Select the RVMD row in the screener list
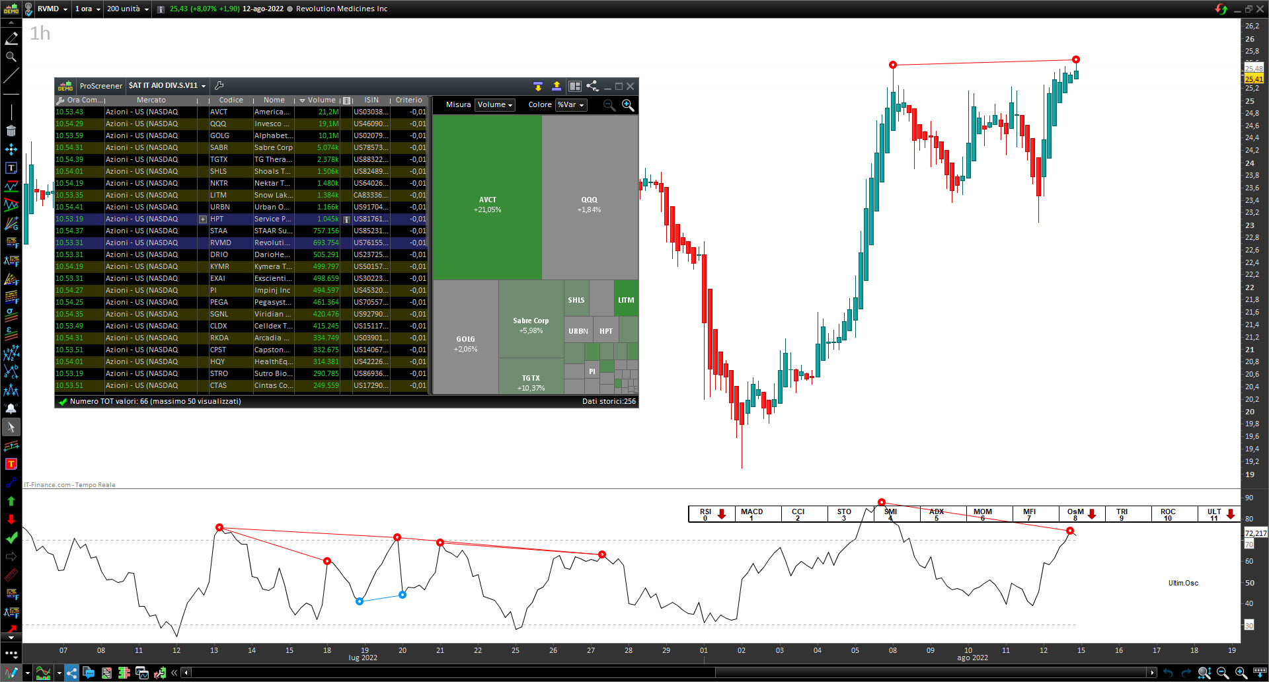The image size is (1269, 682). (241, 243)
